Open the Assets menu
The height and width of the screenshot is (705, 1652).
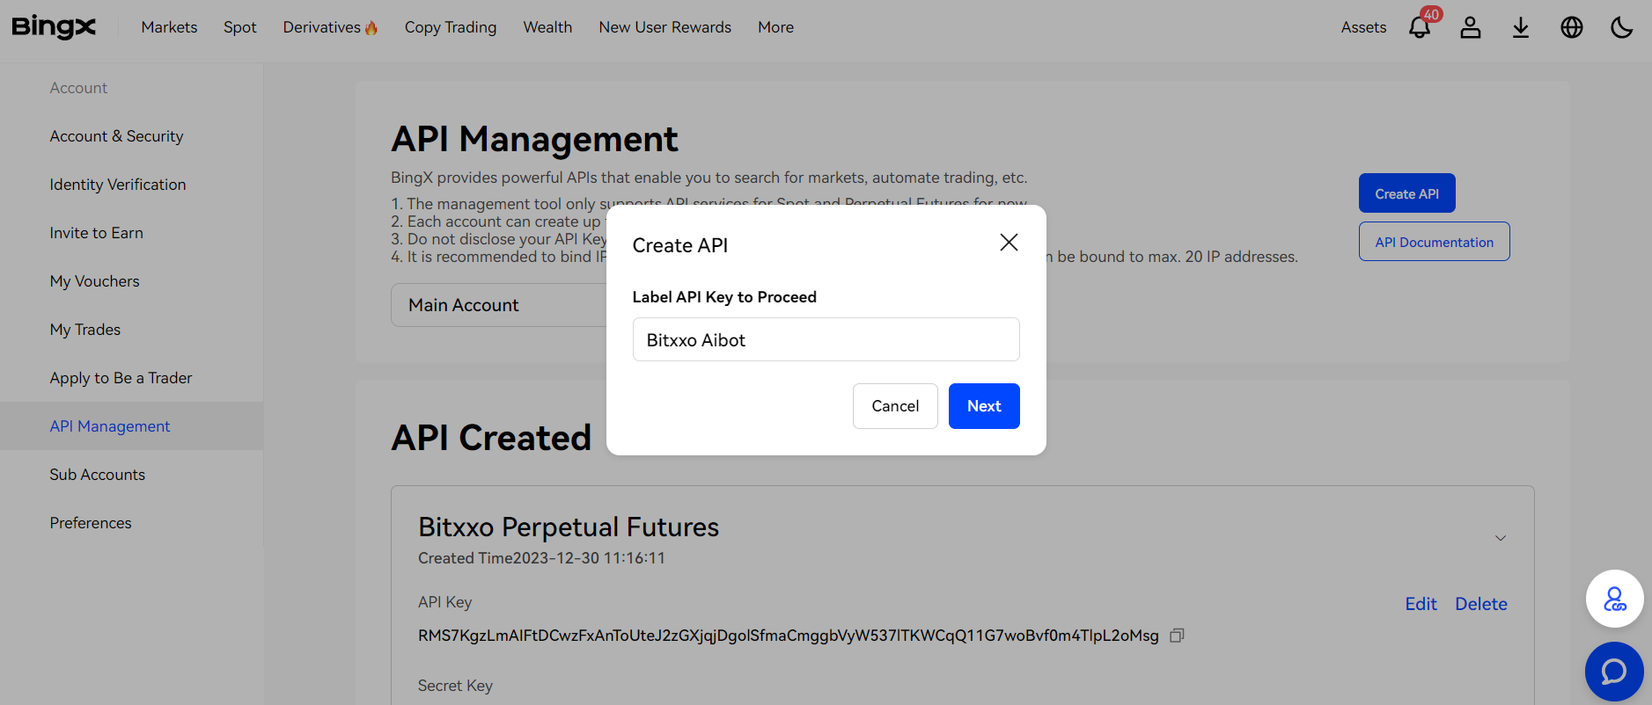click(x=1363, y=27)
